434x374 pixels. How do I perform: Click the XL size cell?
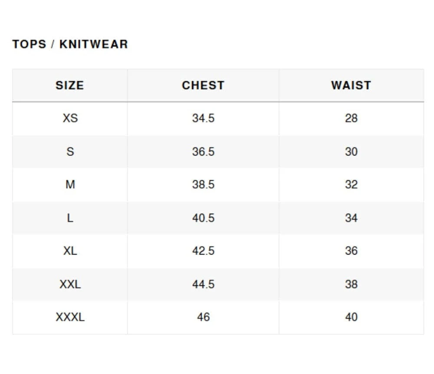[70, 251]
